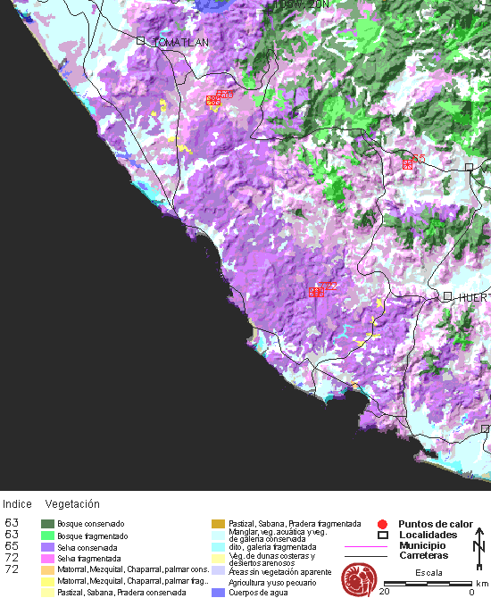Screen dimensions: 491x598
Task: Select heat point cluster south of Tomatlan
Action: [x=213, y=100]
